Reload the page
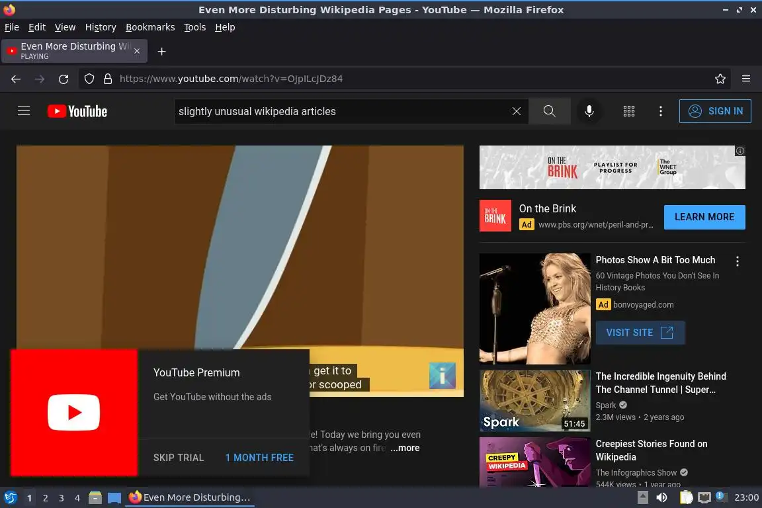The width and height of the screenshot is (762, 508). 63,79
